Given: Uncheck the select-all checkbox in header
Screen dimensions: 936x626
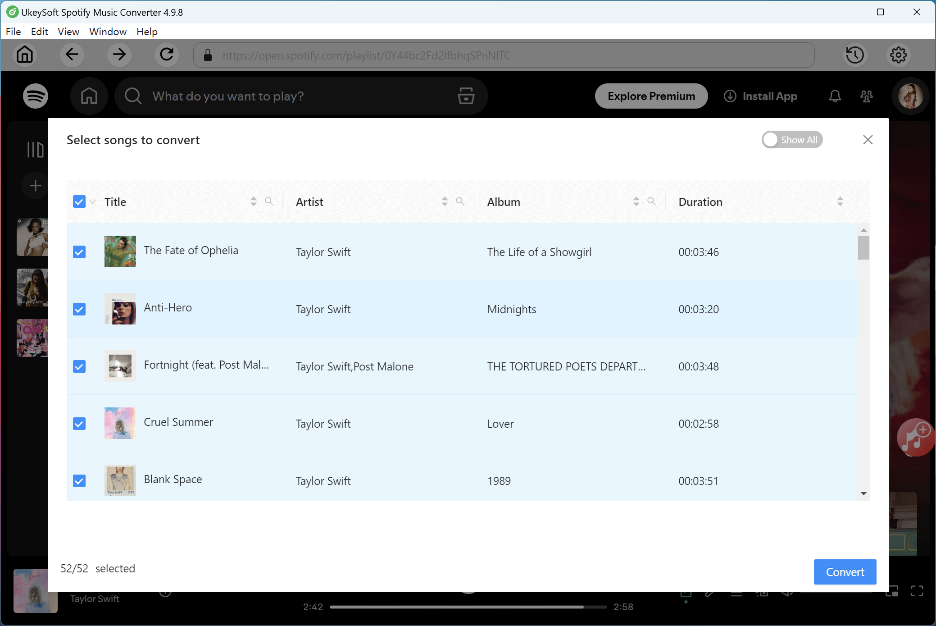Looking at the screenshot, I should click(x=79, y=201).
